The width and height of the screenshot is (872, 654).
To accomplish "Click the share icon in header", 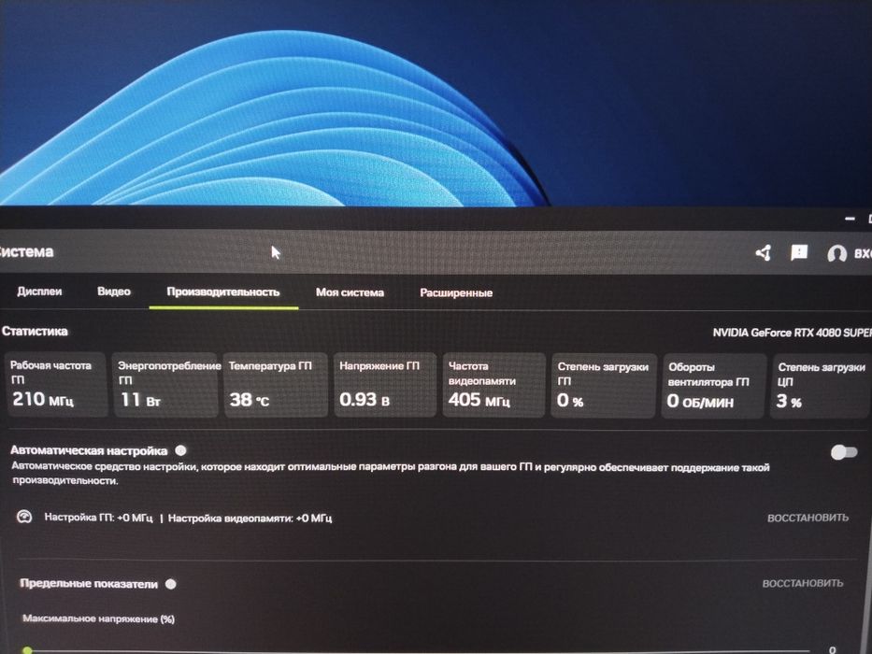I will click(763, 253).
